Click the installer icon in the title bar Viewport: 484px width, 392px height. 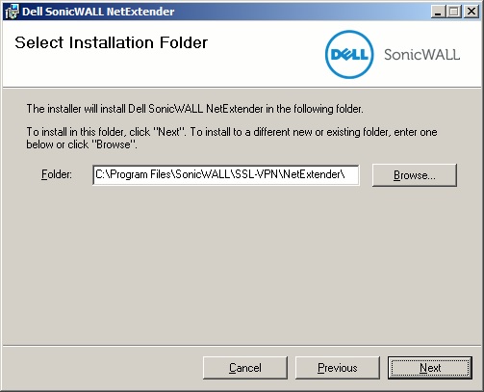13,12
